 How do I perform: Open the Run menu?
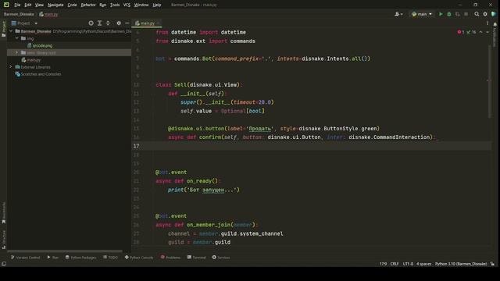tap(102, 5)
